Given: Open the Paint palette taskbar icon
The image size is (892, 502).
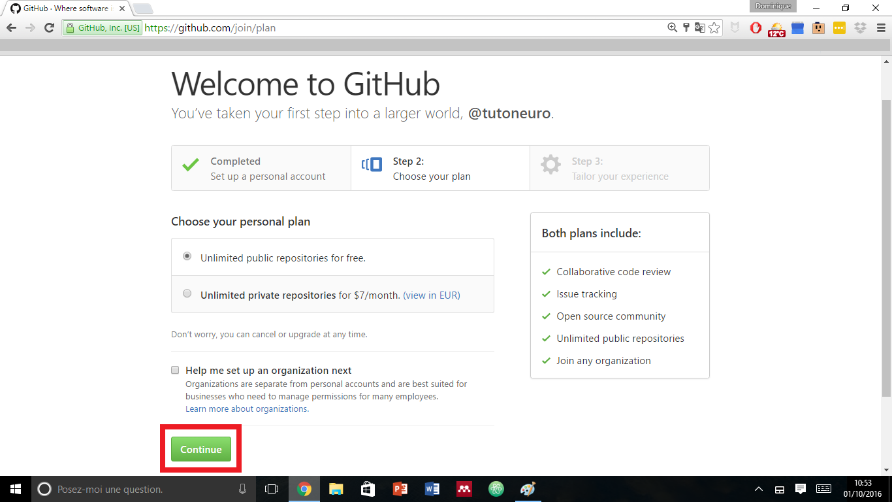Looking at the screenshot, I should pyautogui.click(x=528, y=489).
